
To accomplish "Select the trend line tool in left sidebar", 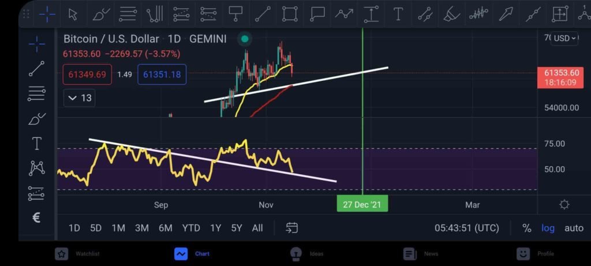I will [37, 69].
